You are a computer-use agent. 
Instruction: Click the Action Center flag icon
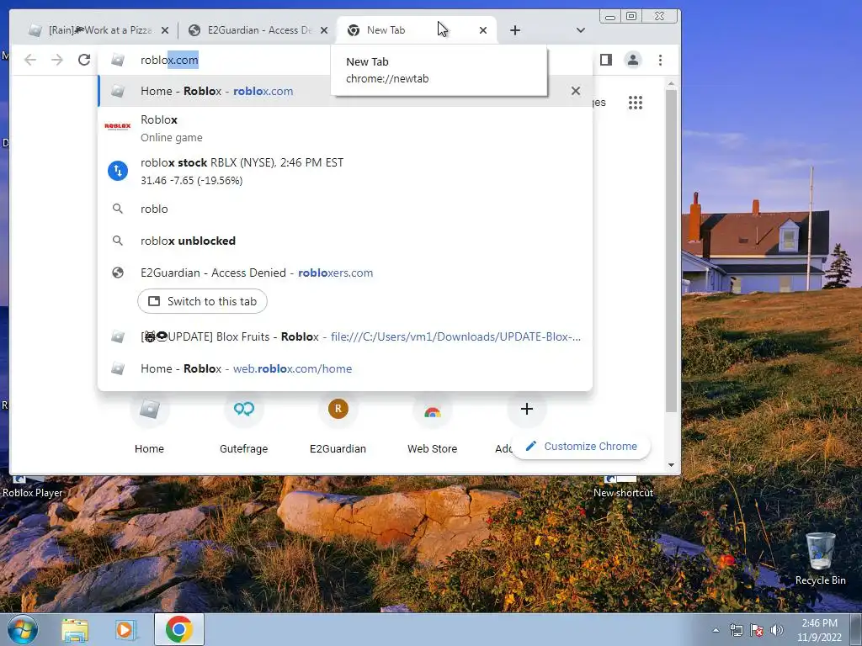coord(757,630)
